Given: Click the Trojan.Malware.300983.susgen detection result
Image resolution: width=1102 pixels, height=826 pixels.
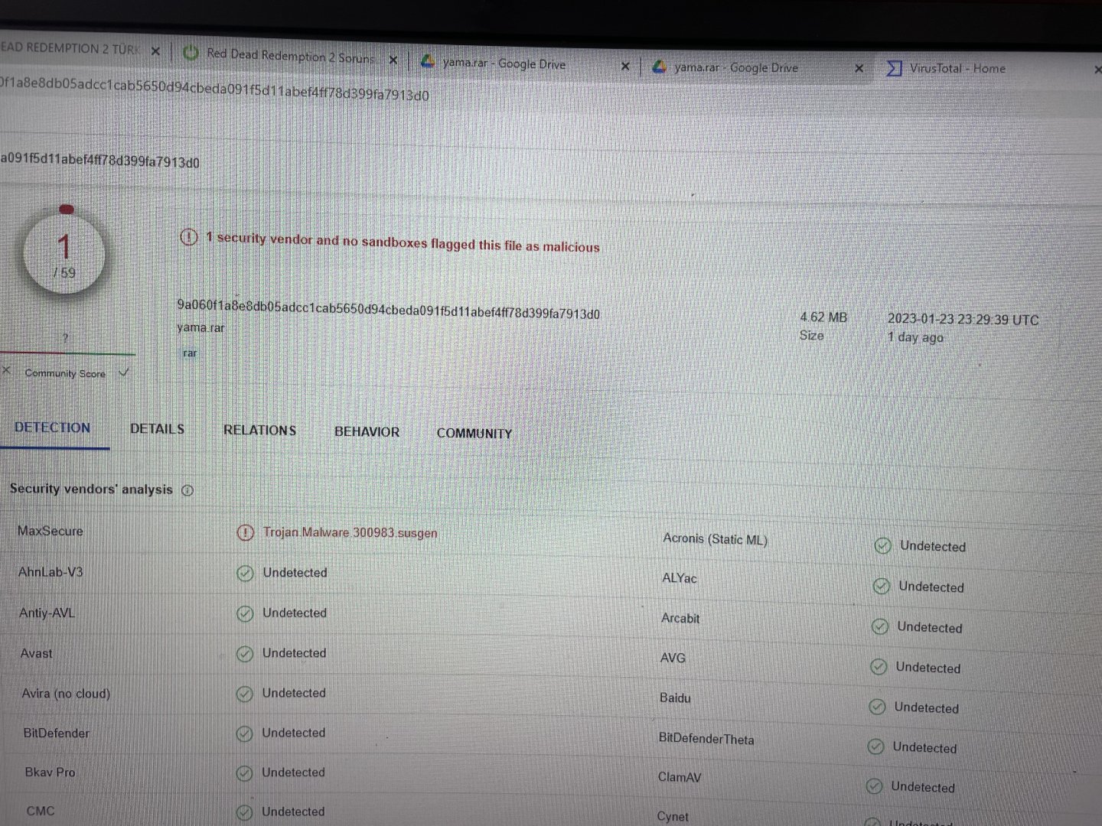Looking at the screenshot, I should click(x=350, y=533).
